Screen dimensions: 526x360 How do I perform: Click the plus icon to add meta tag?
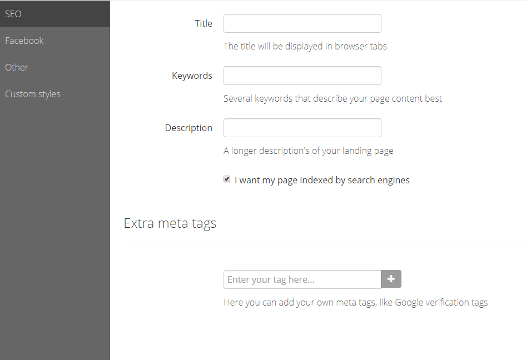(x=391, y=279)
